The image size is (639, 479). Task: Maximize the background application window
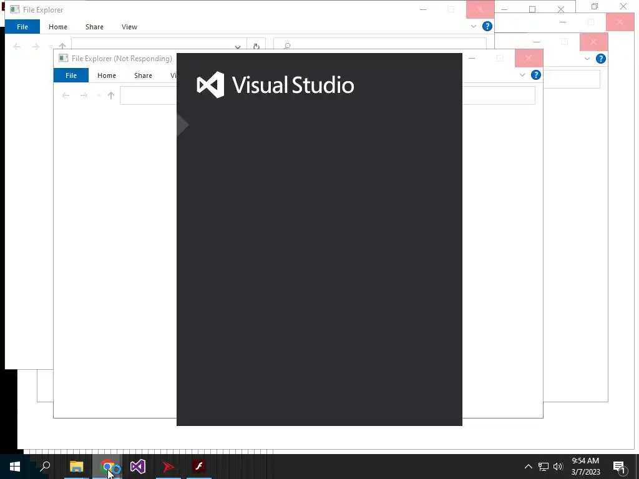[532, 9]
